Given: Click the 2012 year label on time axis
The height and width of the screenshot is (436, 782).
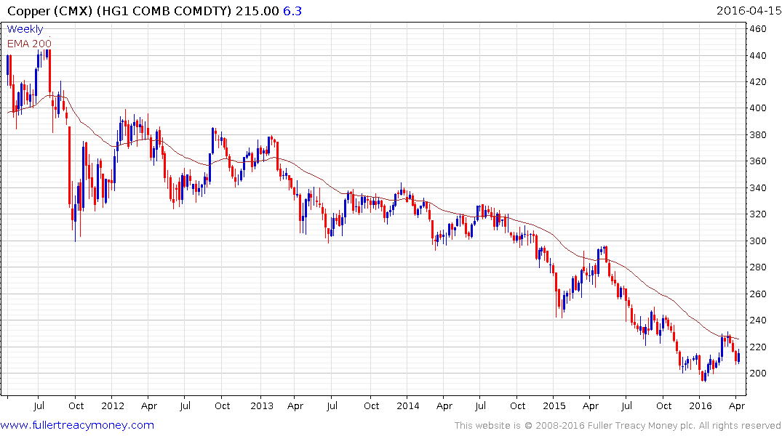Looking at the screenshot, I should [x=113, y=405].
